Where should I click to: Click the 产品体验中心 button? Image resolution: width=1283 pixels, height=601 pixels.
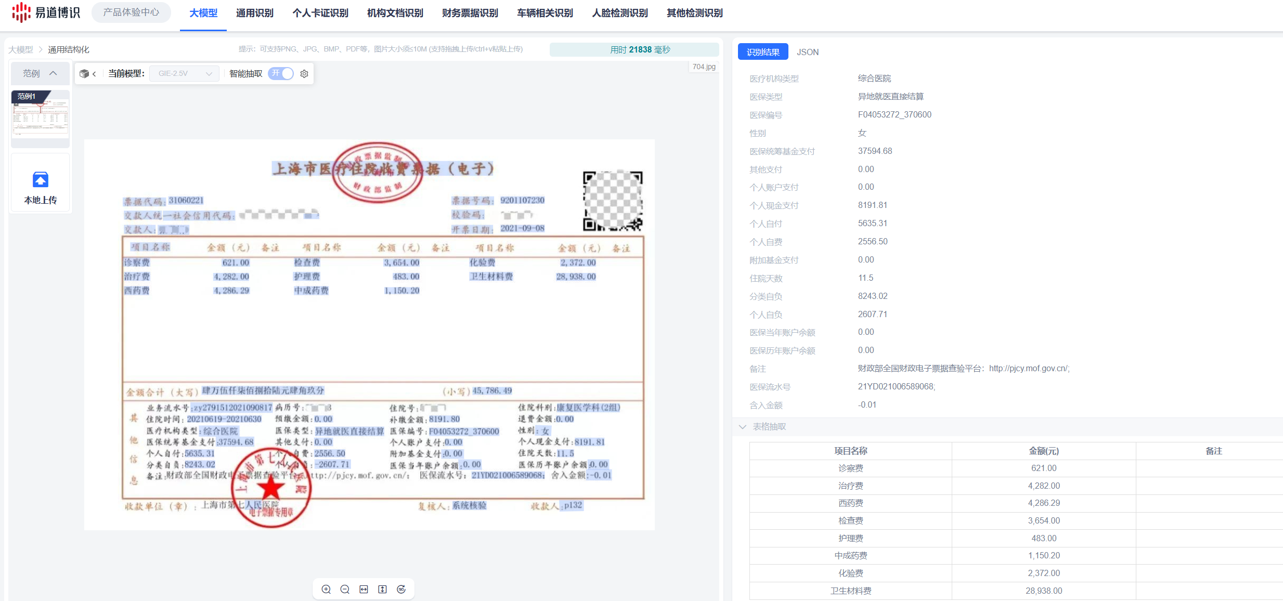(131, 12)
